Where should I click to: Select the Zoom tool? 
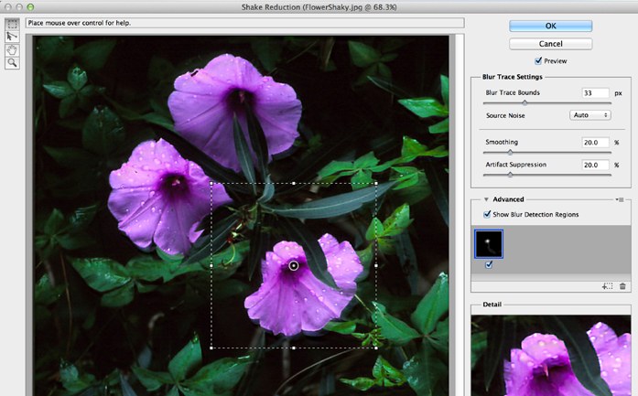pos(12,62)
